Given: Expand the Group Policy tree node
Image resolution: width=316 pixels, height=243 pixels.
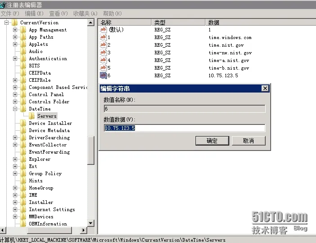Looking at the screenshot, I should point(15,173).
